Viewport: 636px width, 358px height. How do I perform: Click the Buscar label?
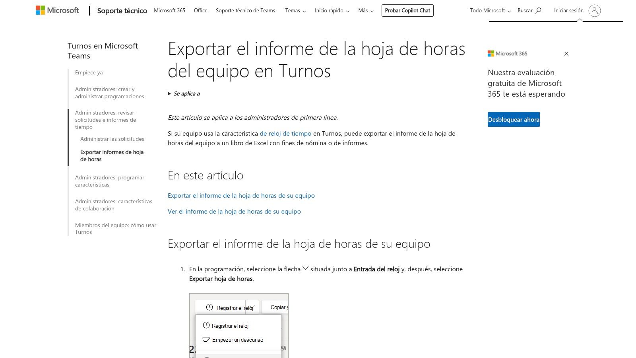(525, 11)
